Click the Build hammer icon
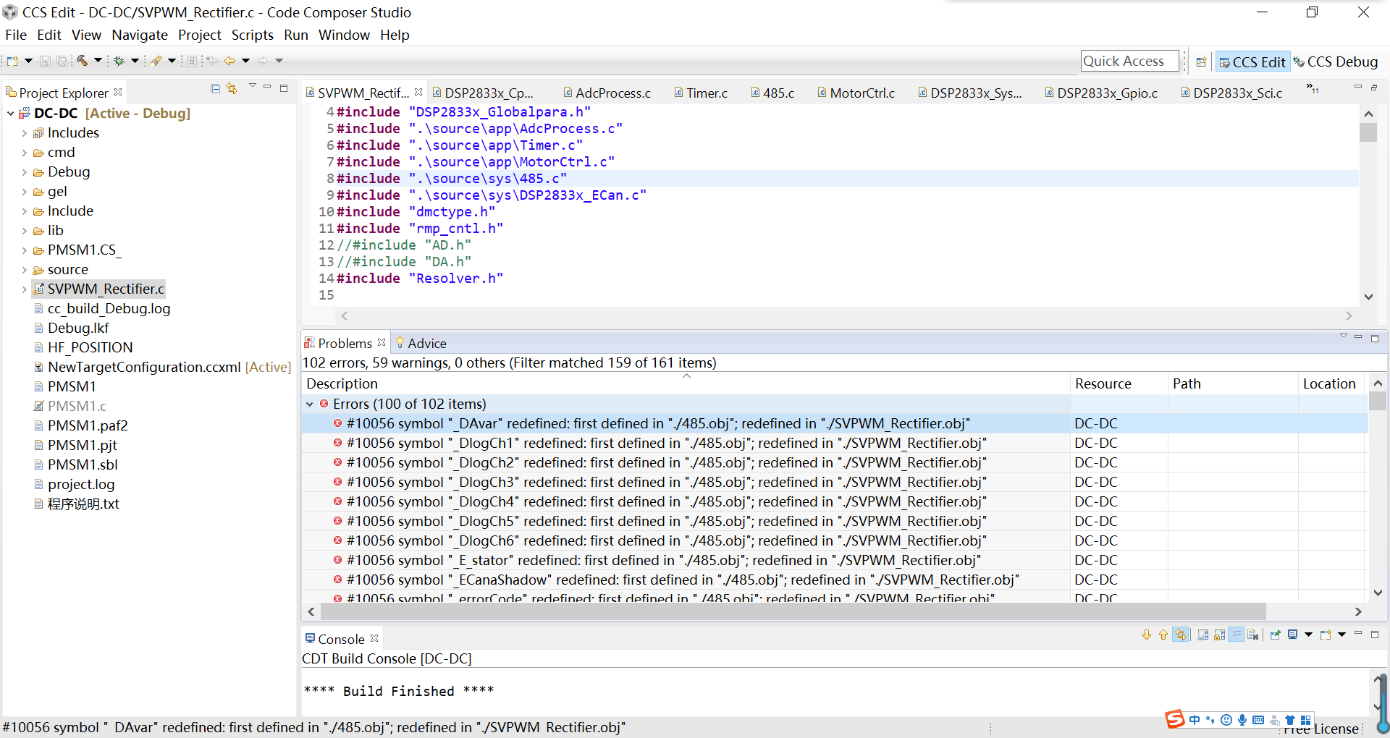The height and width of the screenshot is (738, 1390). [83, 61]
